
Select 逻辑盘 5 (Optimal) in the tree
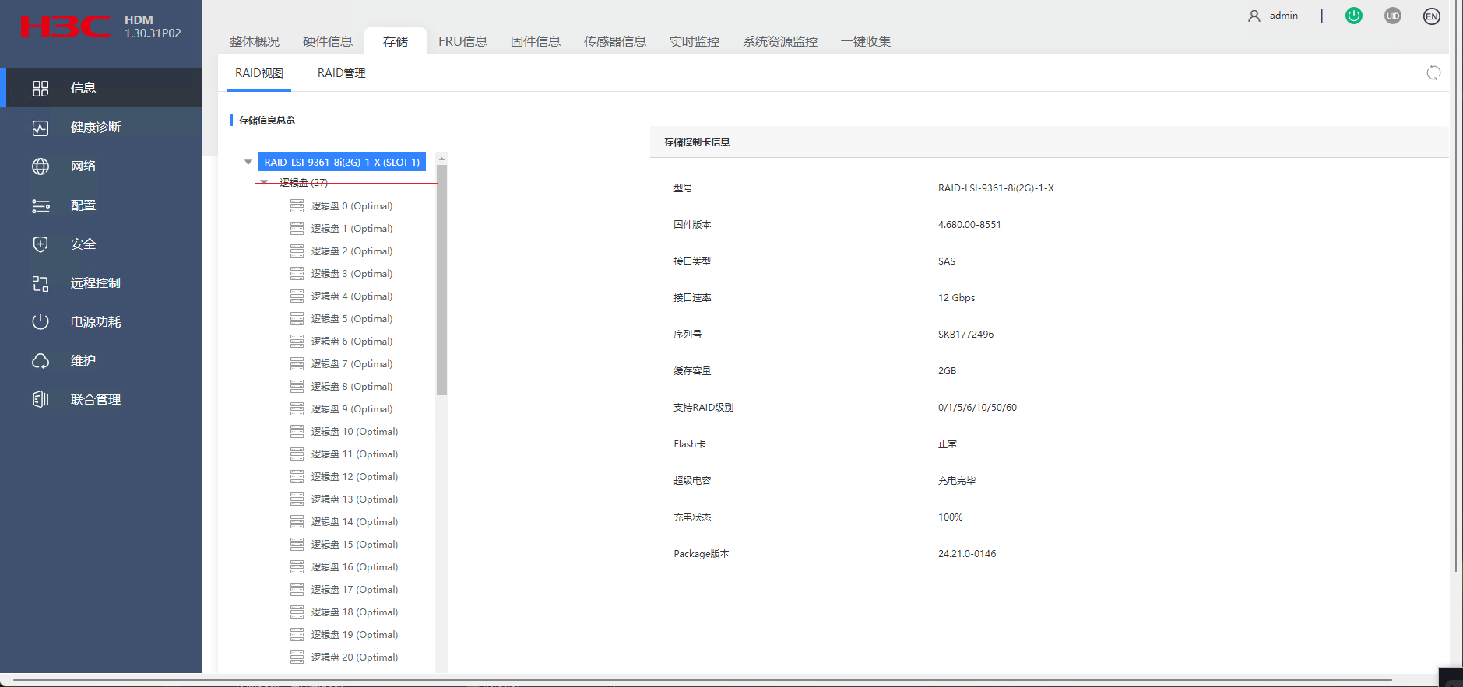[351, 319]
